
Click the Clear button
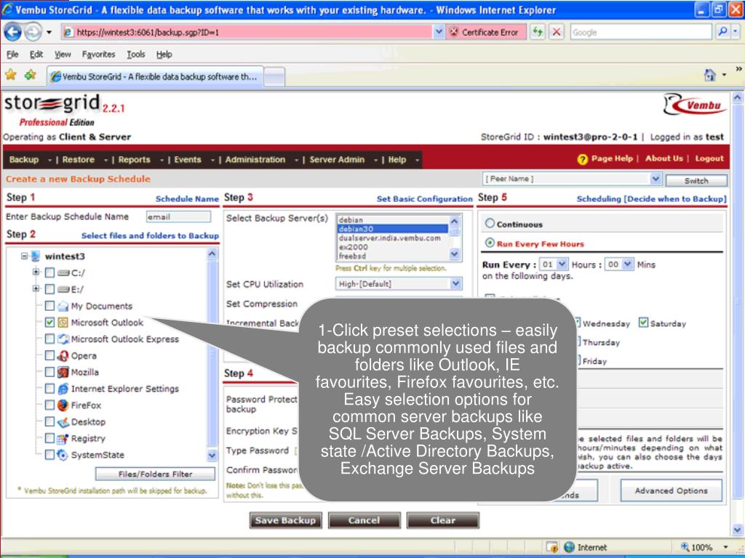coord(443,520)
